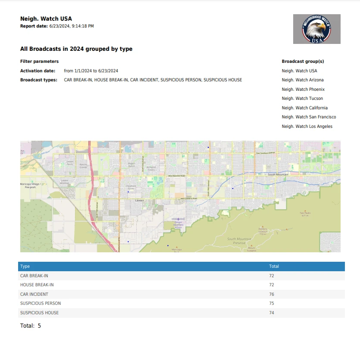
Task: Select the Total column header
Action: [274, 266]
